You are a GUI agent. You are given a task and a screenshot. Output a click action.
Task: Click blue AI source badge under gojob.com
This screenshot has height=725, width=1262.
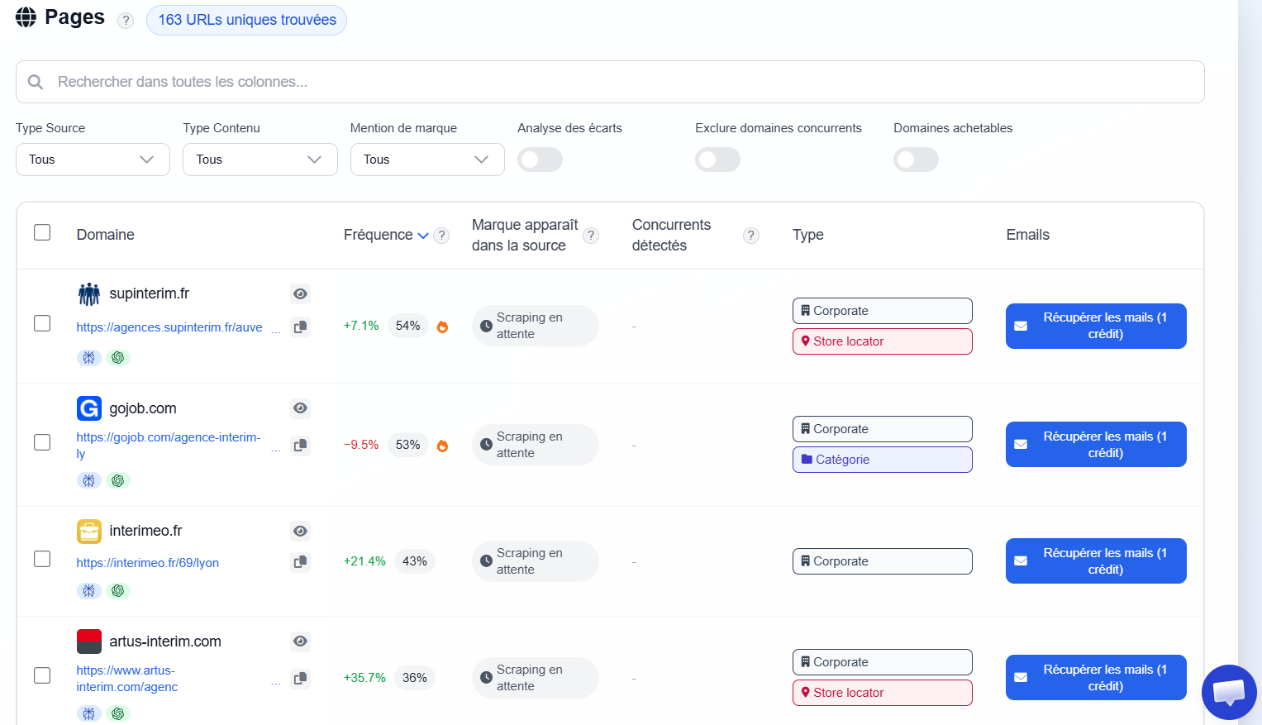[x=89, y=480]
